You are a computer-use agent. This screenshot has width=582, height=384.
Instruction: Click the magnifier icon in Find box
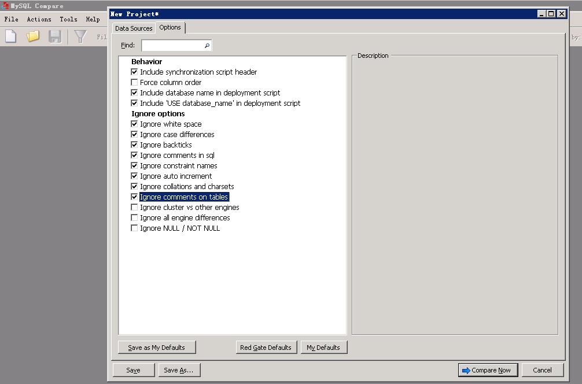[207, 45]
